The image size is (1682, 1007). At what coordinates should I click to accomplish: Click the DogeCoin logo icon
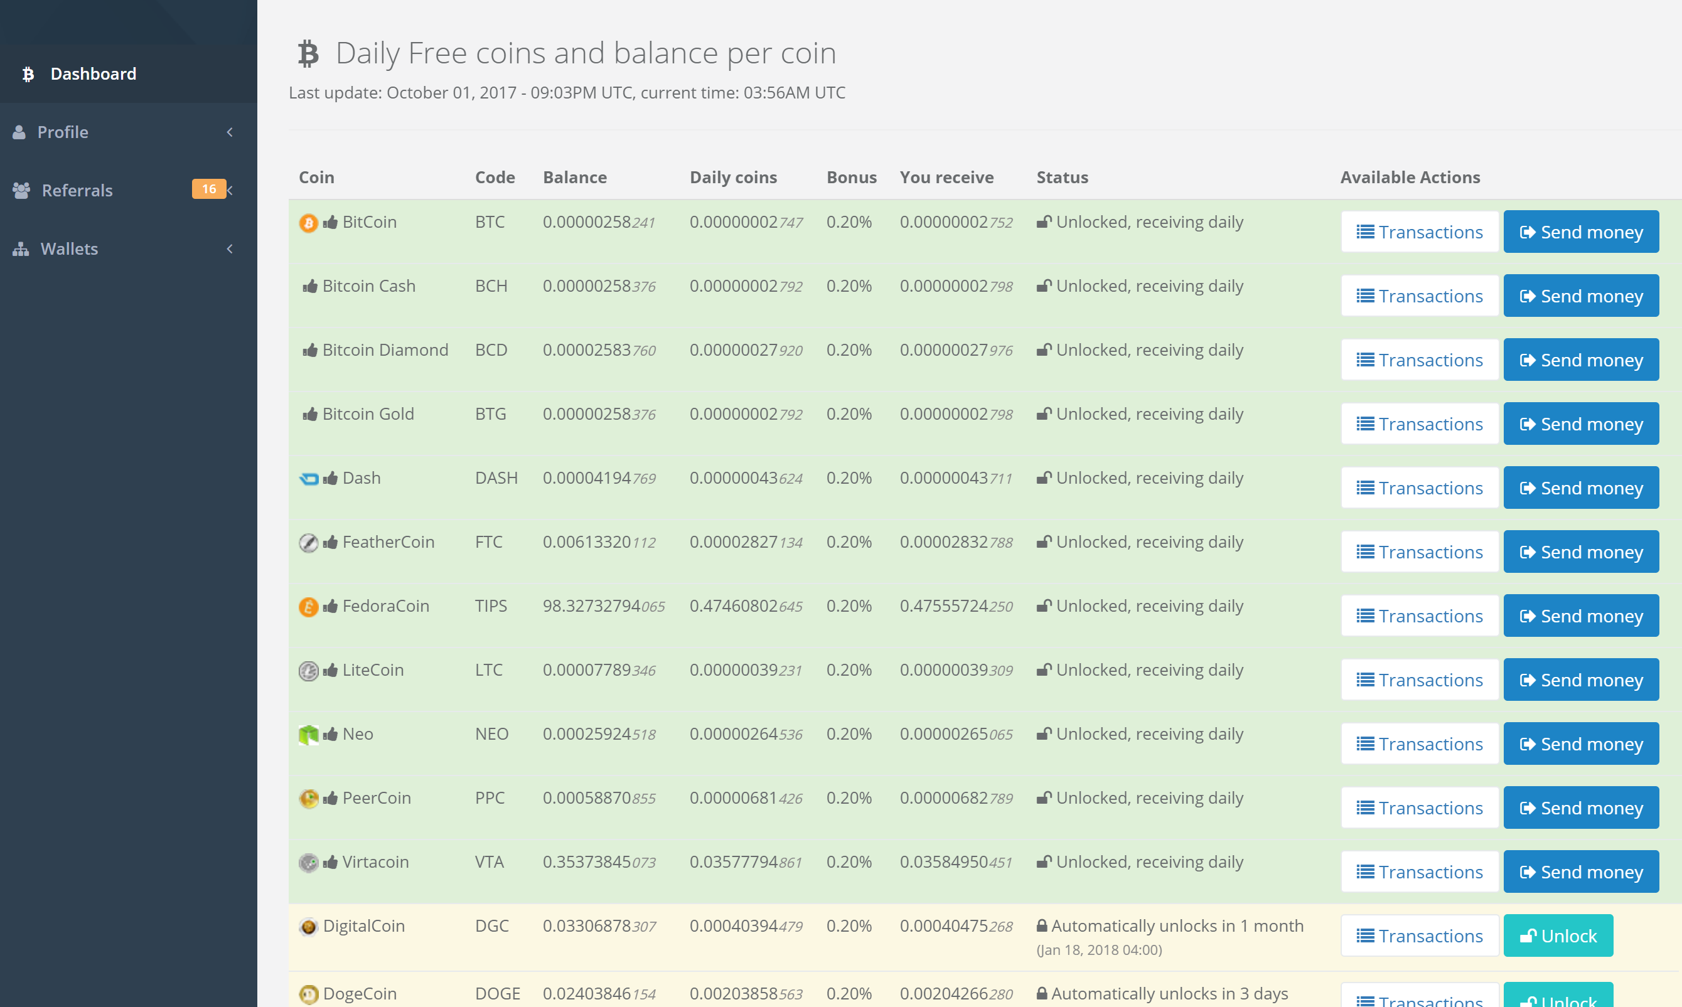308,994
